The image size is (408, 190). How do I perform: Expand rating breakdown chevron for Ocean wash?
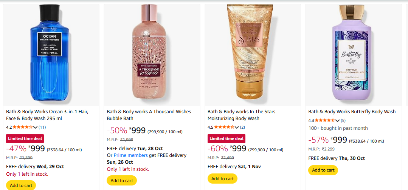[x=36, y=128]
